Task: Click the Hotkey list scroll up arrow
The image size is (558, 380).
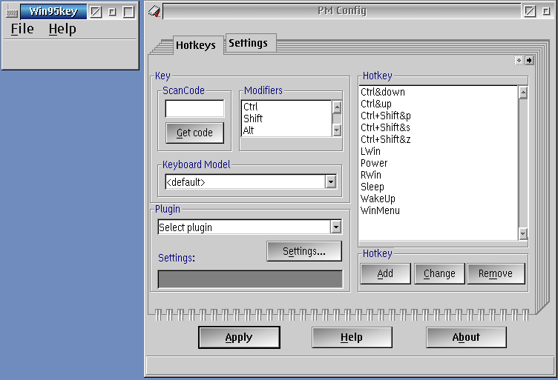Action: coord(523,93)
